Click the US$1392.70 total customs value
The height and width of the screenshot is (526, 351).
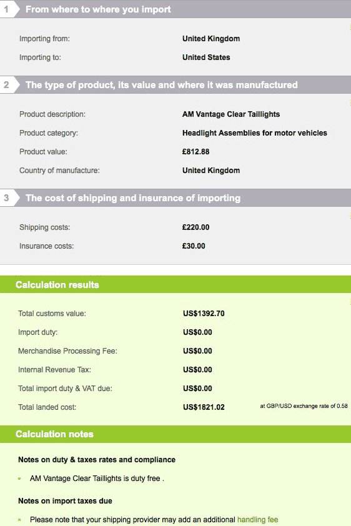[204, 314]
